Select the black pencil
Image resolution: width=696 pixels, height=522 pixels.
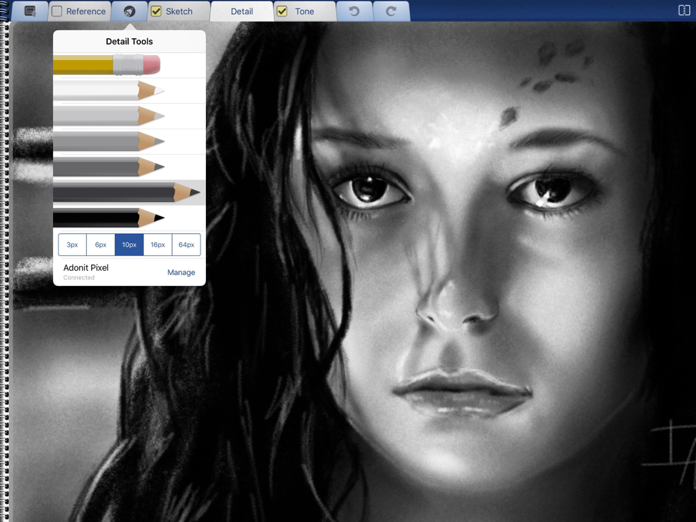tap(129, 218)
